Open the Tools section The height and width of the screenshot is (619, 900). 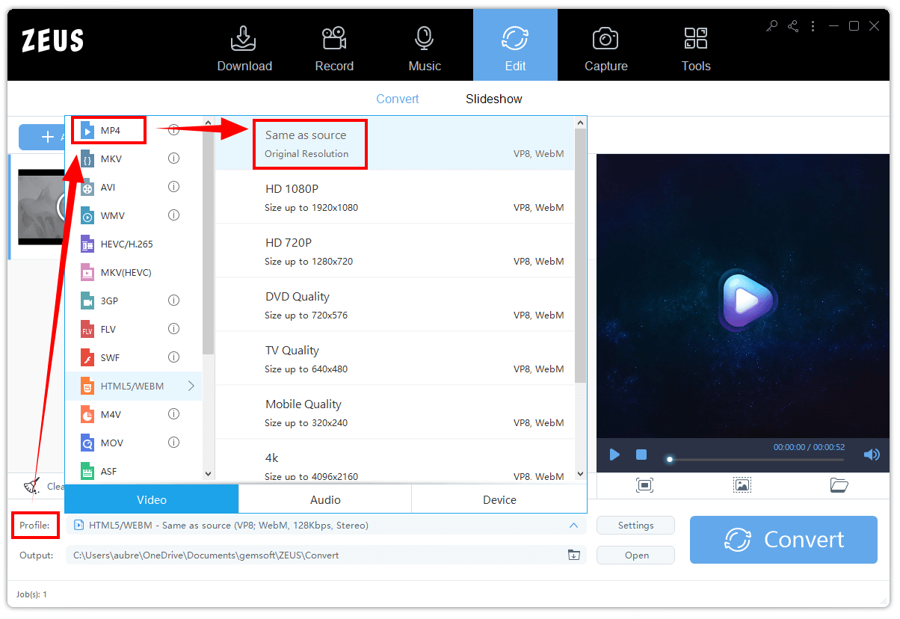695,48
